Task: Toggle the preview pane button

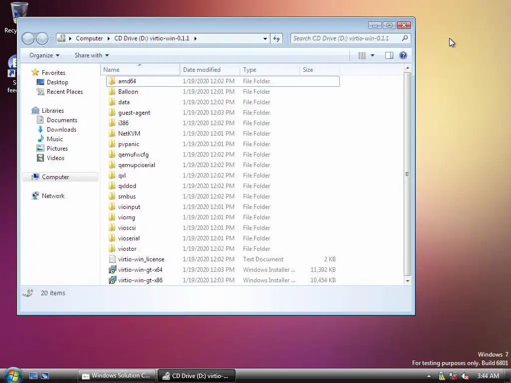Action: [389, 55]
